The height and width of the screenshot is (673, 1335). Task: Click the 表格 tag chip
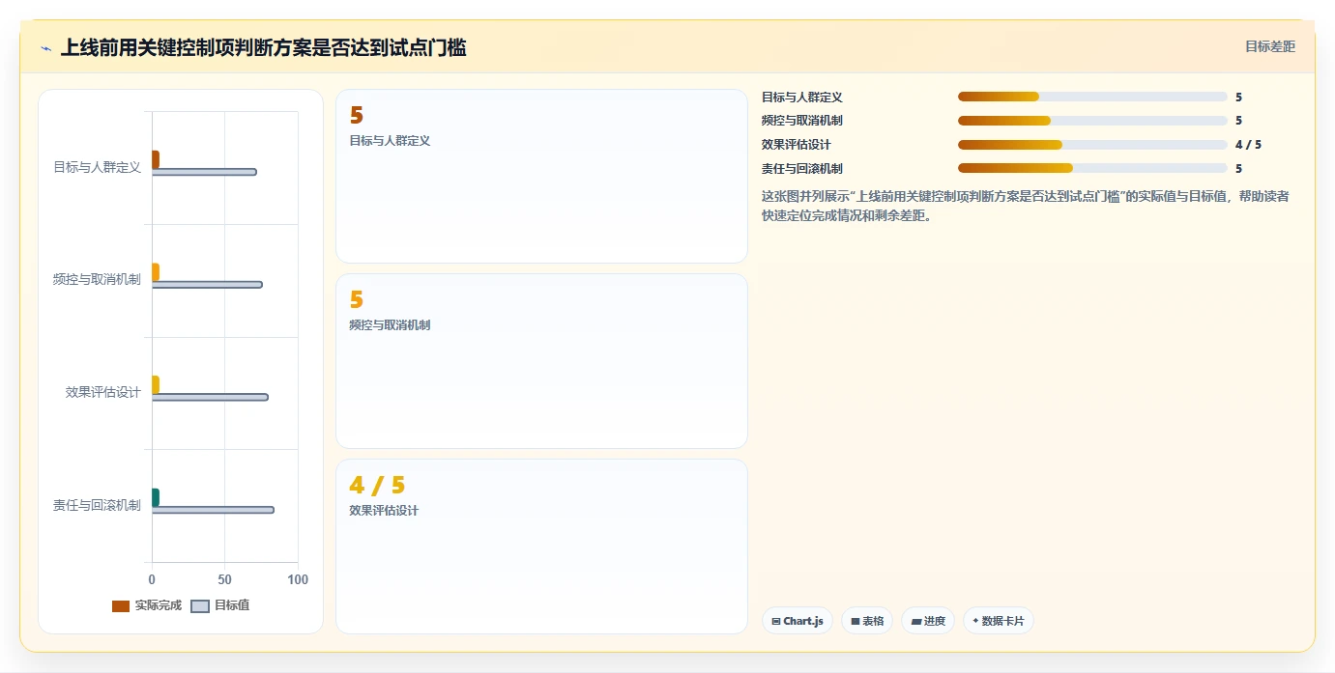click(x=867, y=621)
